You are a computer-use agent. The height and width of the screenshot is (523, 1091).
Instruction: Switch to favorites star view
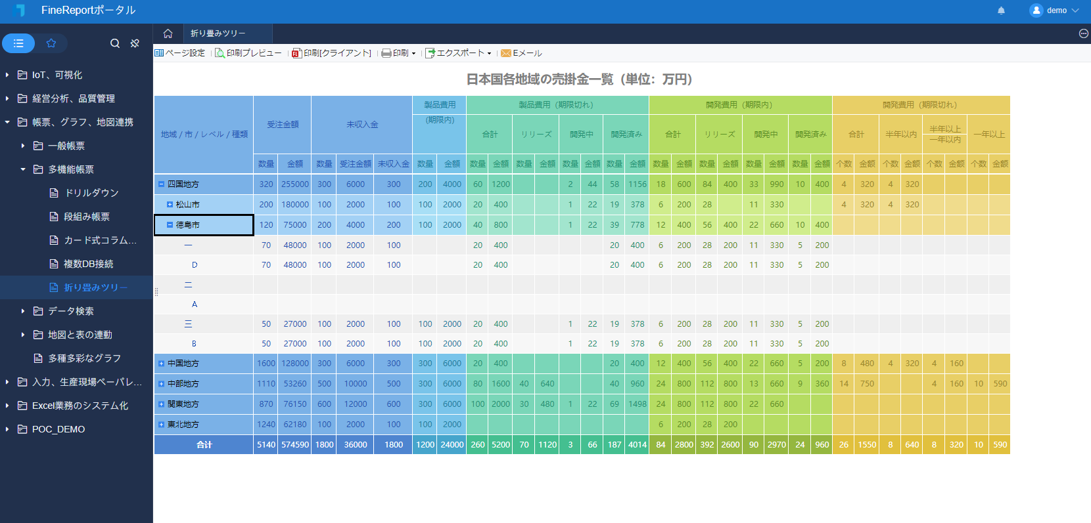pos(51,43)
